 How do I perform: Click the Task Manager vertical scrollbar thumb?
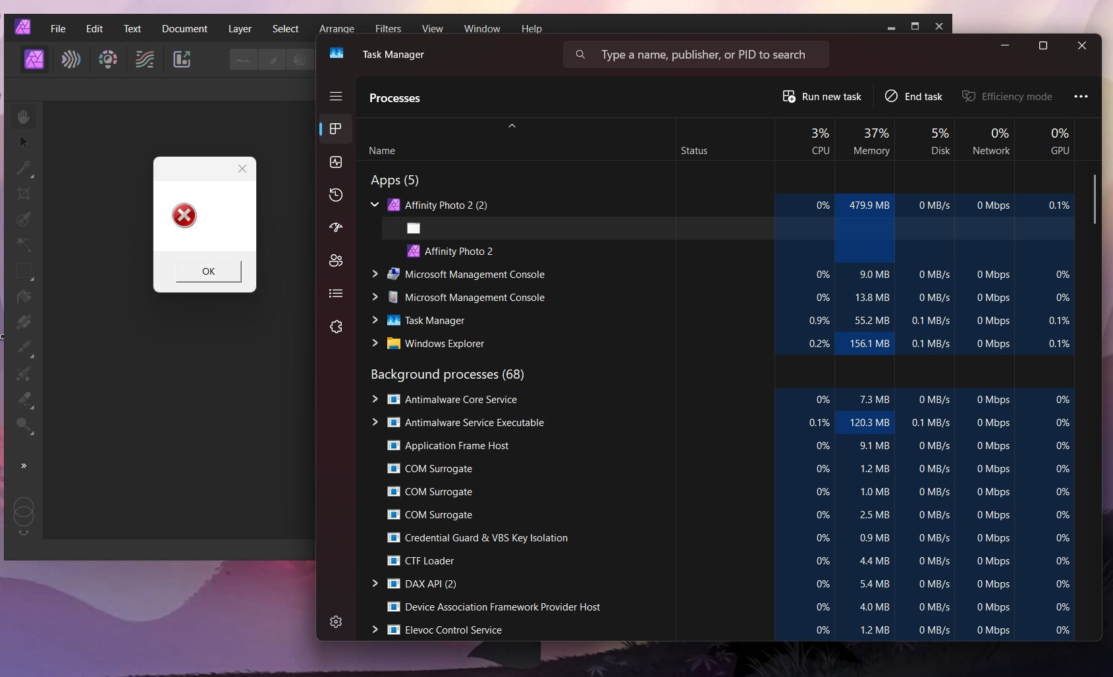point(1095,199)
